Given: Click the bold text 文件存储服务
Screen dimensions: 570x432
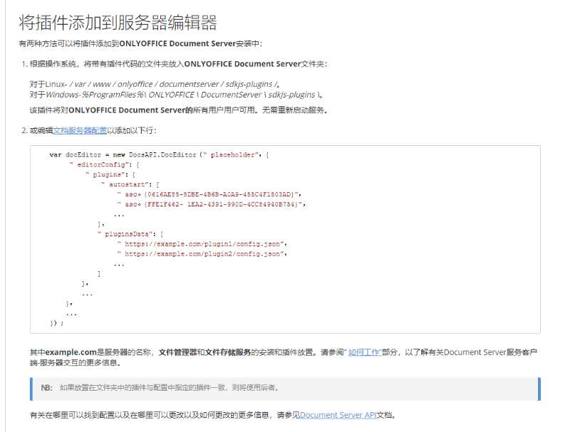Looking at the screenshot, I should coord(228,352).
